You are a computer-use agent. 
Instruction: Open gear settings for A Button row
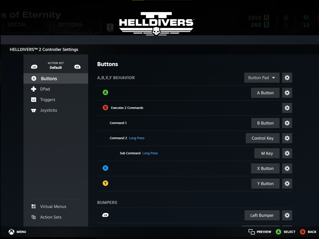[287, 93]
